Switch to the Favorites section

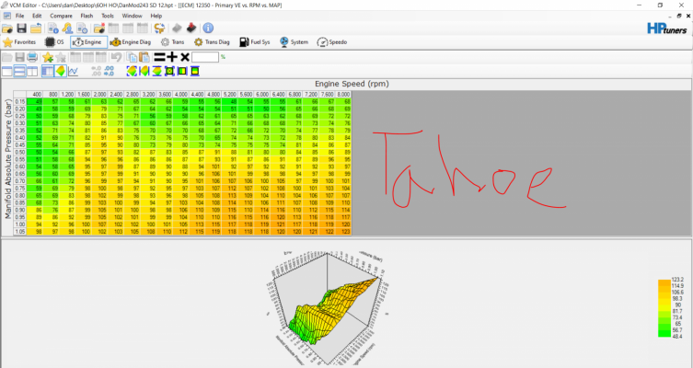(19, 42)
